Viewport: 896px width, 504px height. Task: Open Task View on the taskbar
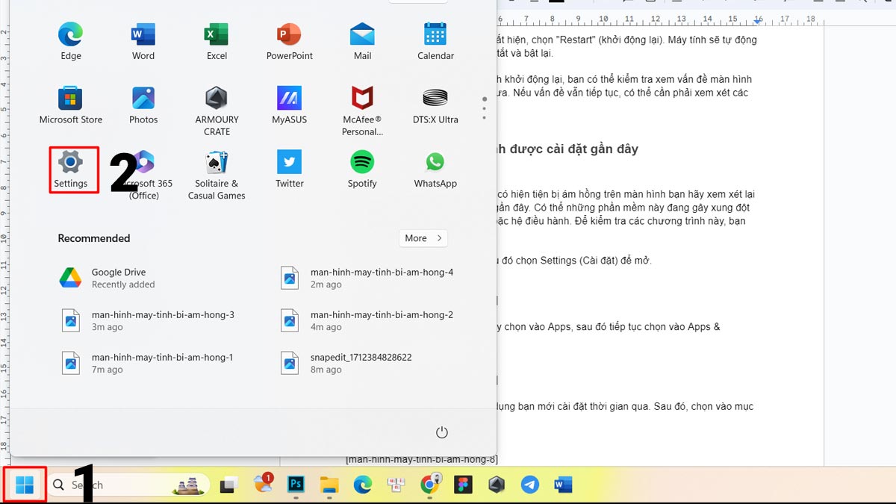228,485
